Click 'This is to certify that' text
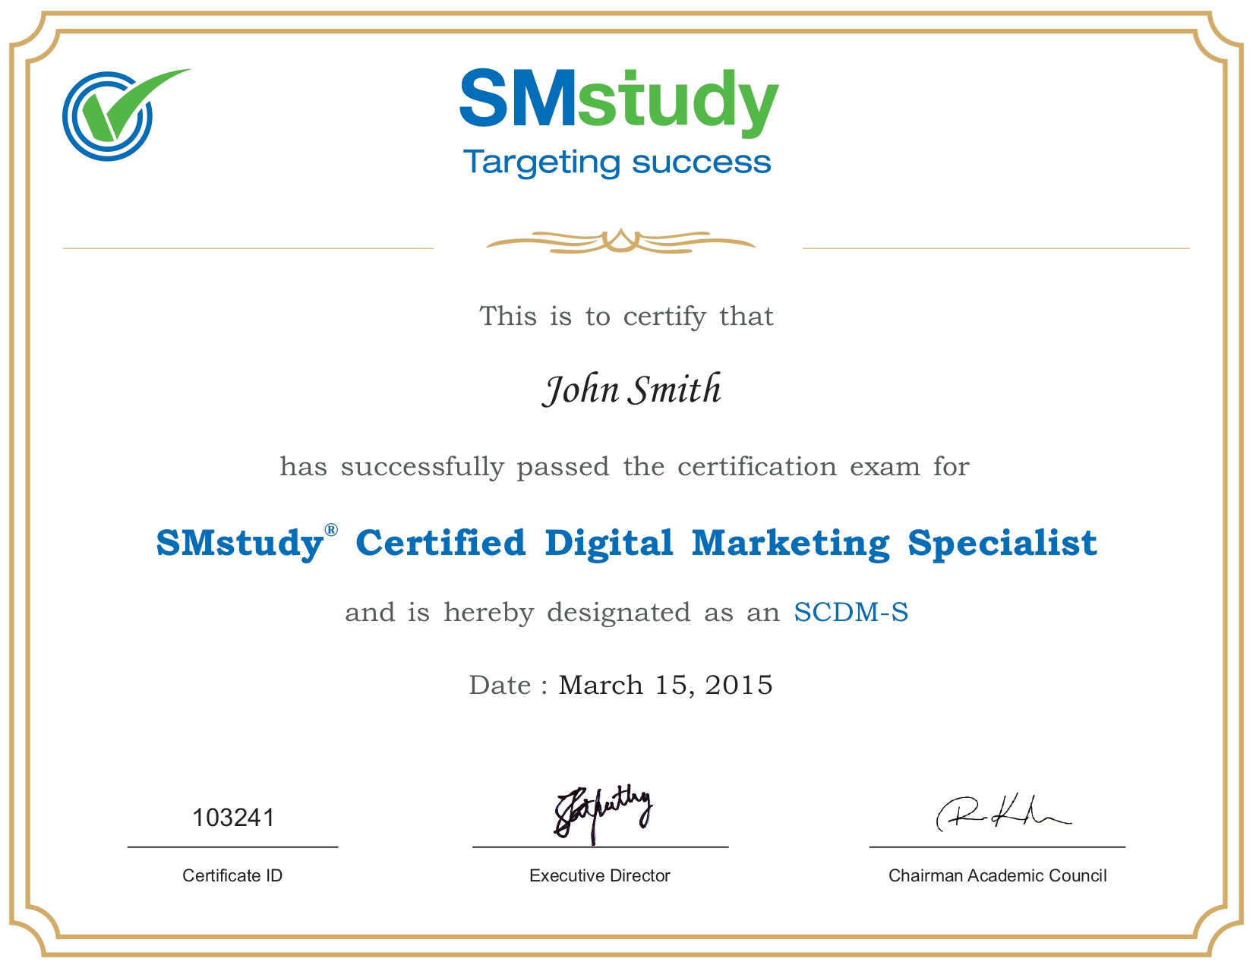 626,316
